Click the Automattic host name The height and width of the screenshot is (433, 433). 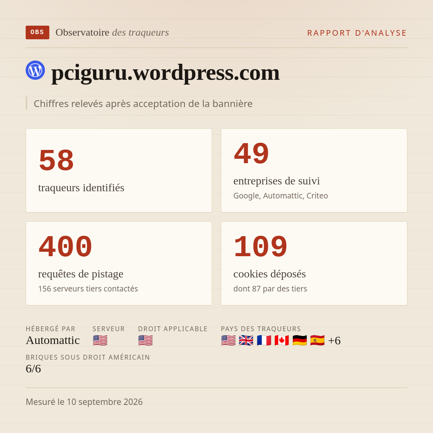tap(53, 340)
